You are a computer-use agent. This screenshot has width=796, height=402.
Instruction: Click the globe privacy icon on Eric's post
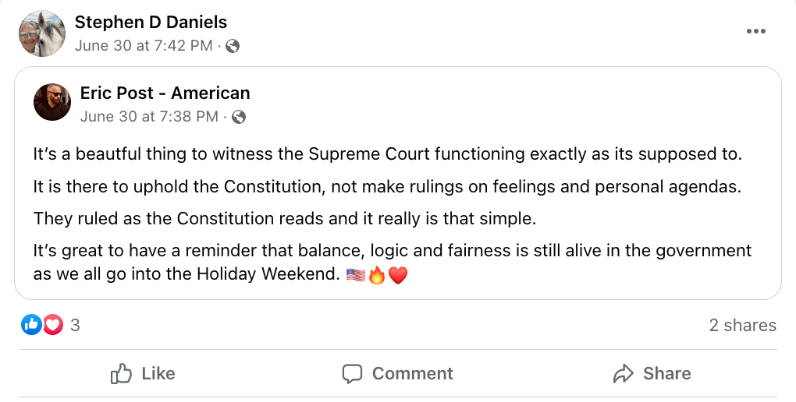point(239,117)
